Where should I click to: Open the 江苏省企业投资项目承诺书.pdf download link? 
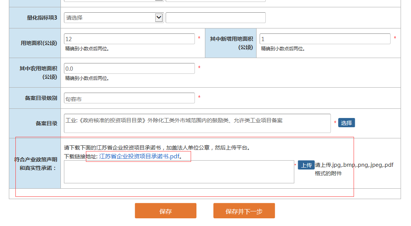[139, 156]
